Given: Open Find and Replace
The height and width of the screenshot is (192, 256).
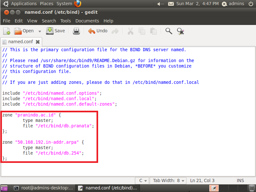Looking at the screenshot, I should pyautogui.click(x=180, y=31).
